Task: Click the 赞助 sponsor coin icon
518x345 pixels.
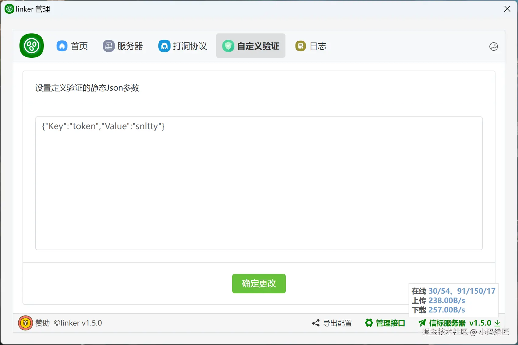Action: (x=26, y=323)
